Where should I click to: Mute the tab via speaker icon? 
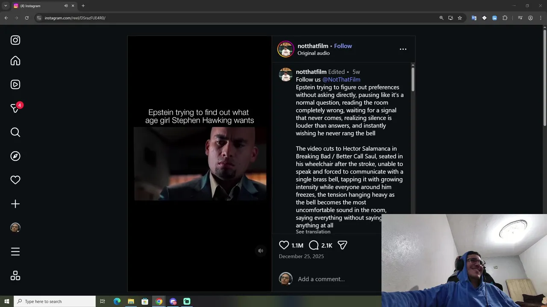point(66,6)
